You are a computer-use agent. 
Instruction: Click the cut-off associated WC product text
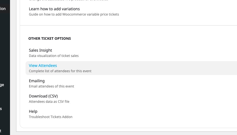coord(68,1)
